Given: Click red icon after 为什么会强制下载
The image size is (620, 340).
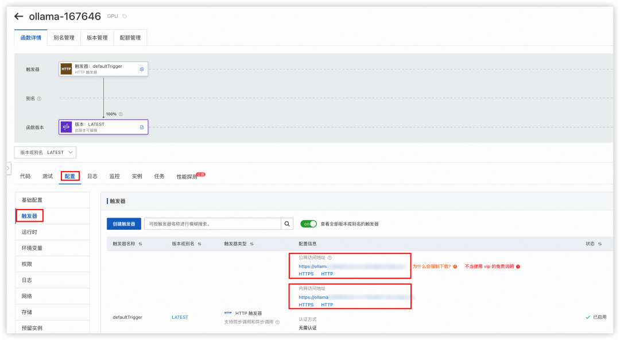Looking at the screenshot, I should pyautogui.click(x=455, y=267).
